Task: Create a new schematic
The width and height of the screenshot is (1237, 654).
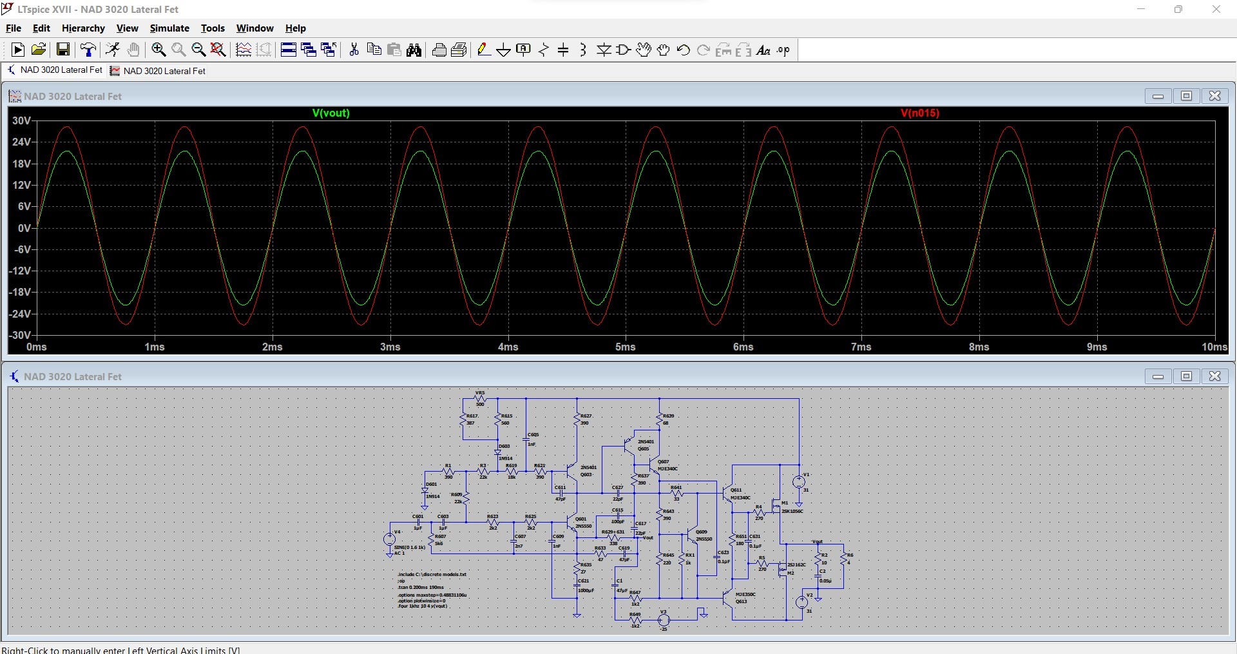Action: [18, 50]
